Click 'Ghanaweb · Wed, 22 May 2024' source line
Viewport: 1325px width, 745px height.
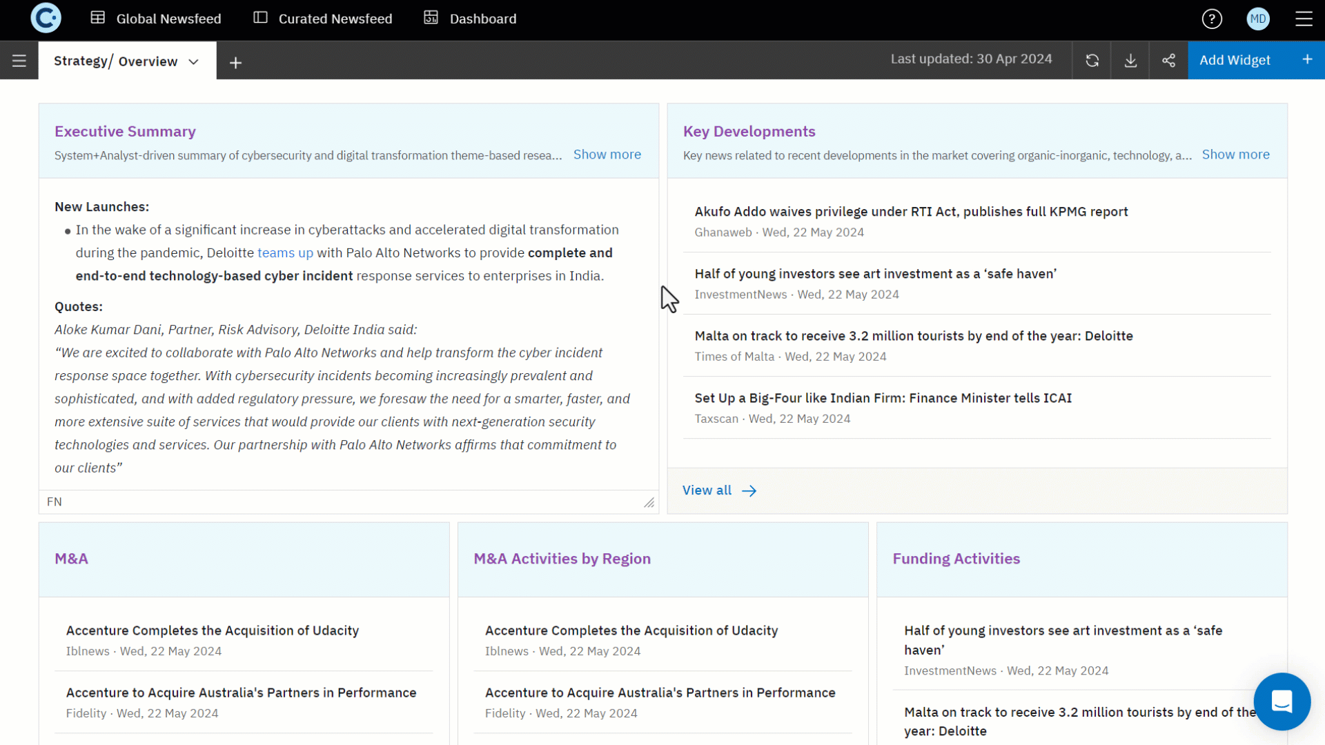[x=779, y=232]
